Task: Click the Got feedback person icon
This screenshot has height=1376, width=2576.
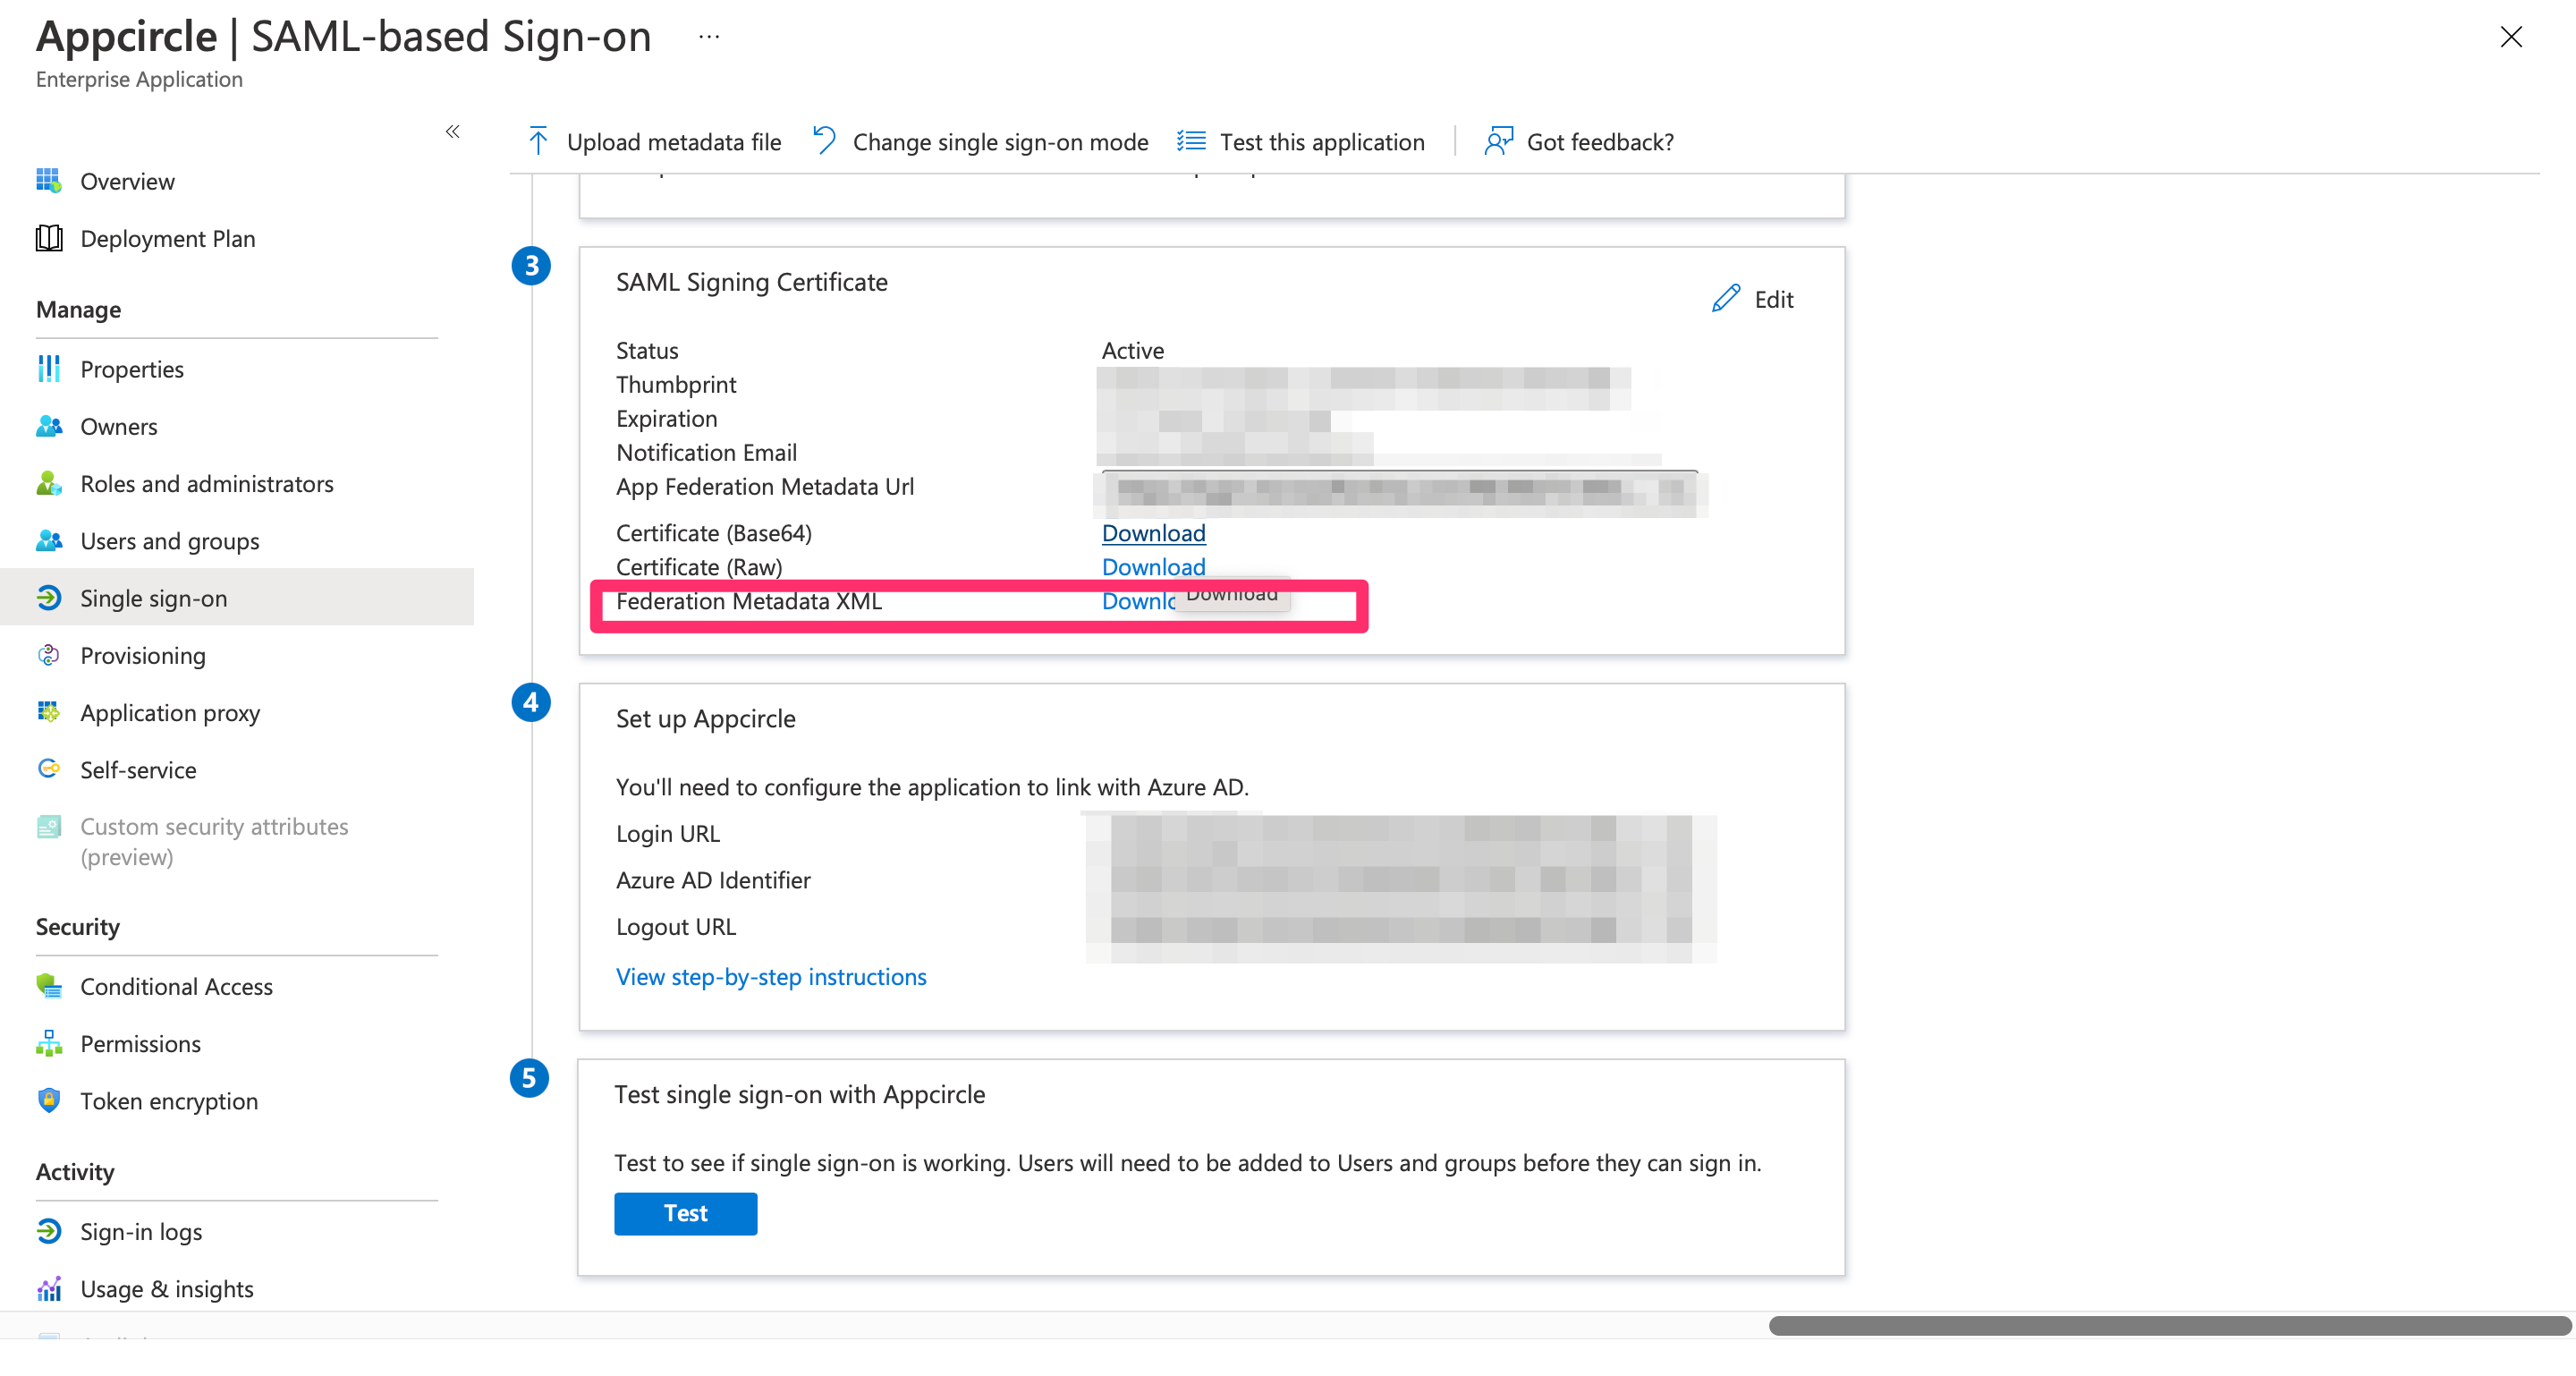Action: [x=1498, y=141]
